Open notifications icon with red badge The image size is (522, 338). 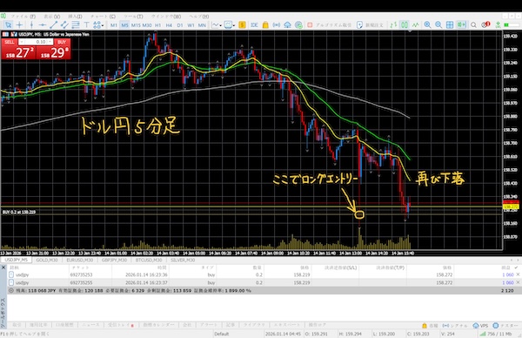pos(485,24)
